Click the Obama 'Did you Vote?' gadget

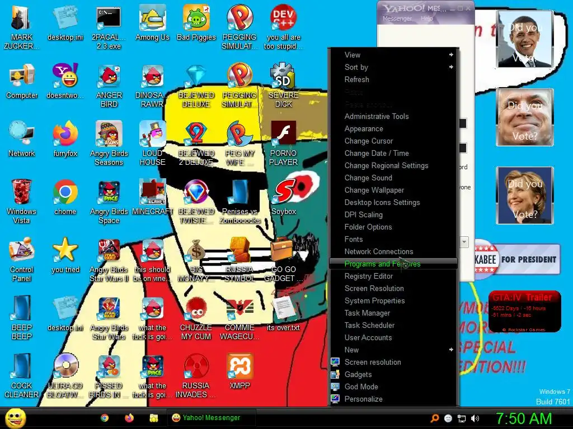[525, 39]
